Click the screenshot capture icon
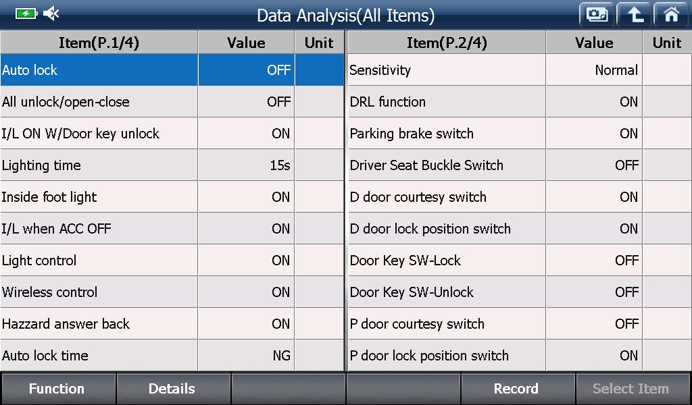This screenshot has height=405, width=692. click(x=597, y=15)
